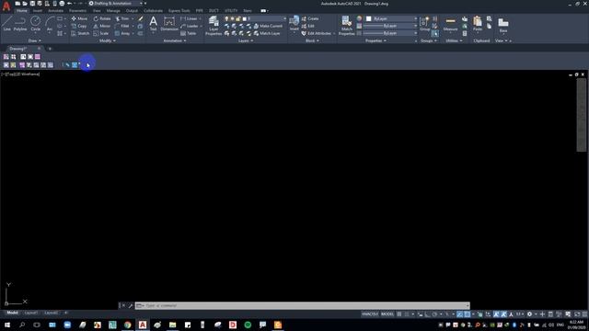
Task: Expand the Modify panel
Action: click(x=108, y=40)
